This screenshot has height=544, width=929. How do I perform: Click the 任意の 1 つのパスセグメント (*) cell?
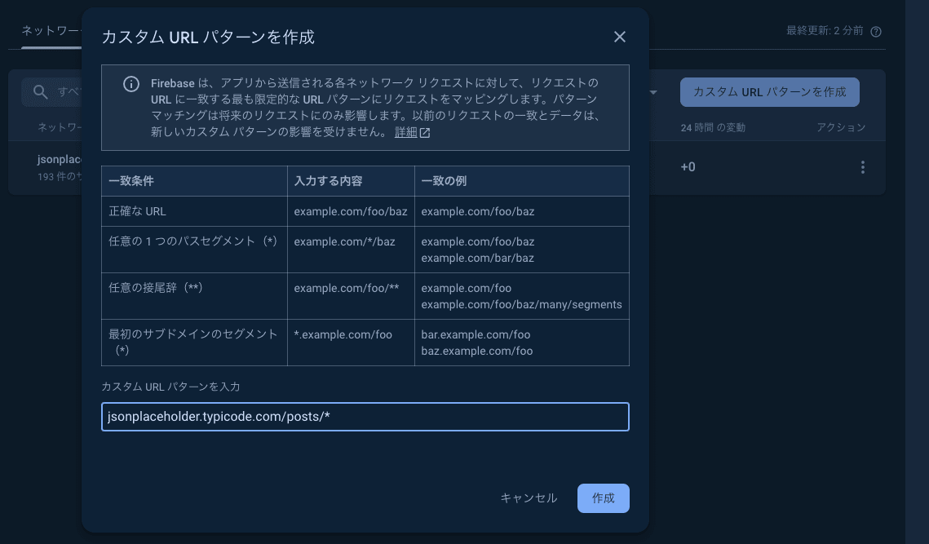tap(194, 250)
